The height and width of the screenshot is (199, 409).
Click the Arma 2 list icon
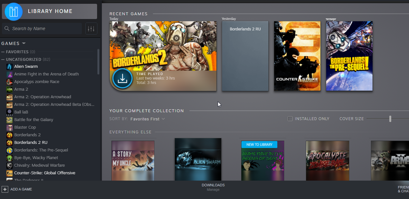pos(10,89)
